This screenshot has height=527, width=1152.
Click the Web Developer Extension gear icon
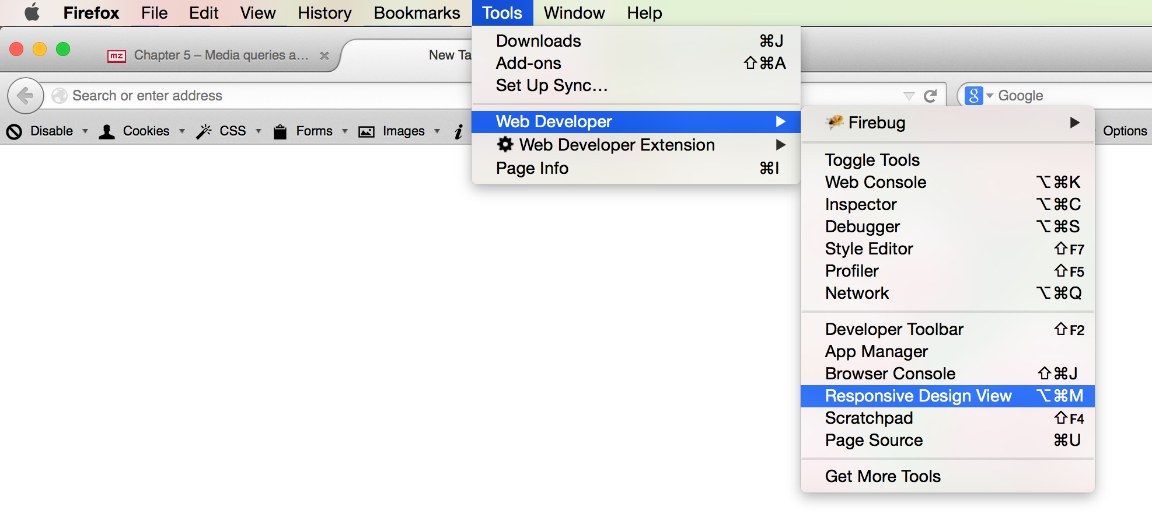point(505,145)
